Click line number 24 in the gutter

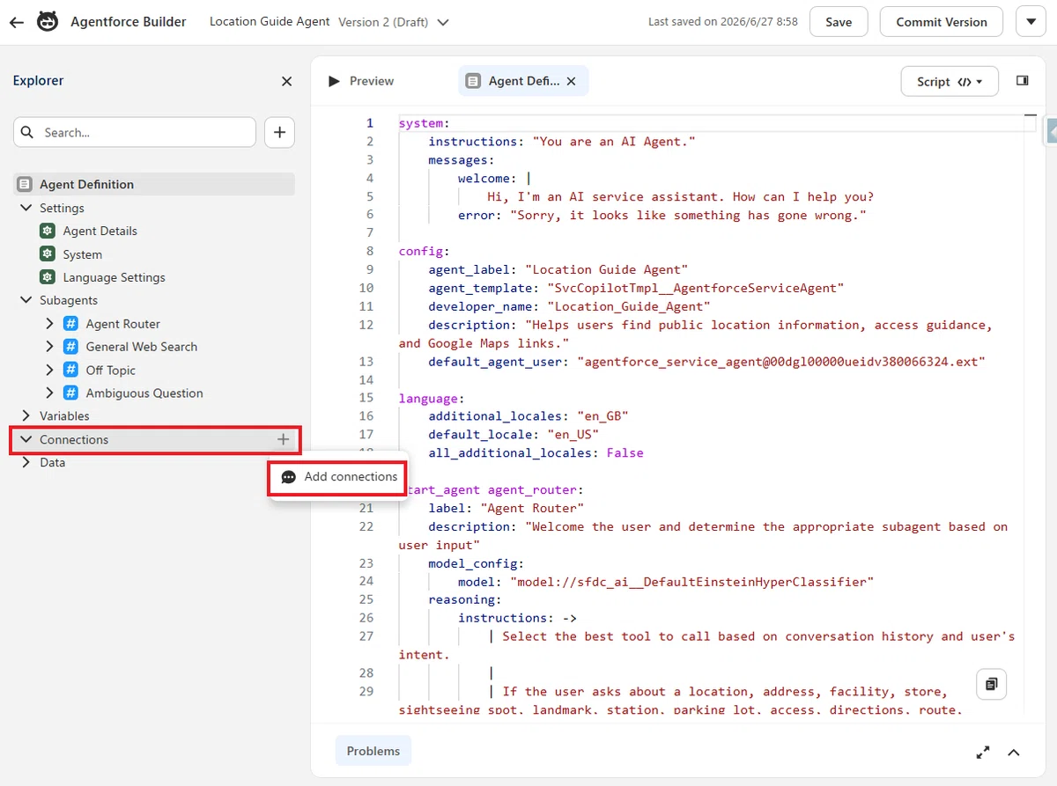pos(366,581)
